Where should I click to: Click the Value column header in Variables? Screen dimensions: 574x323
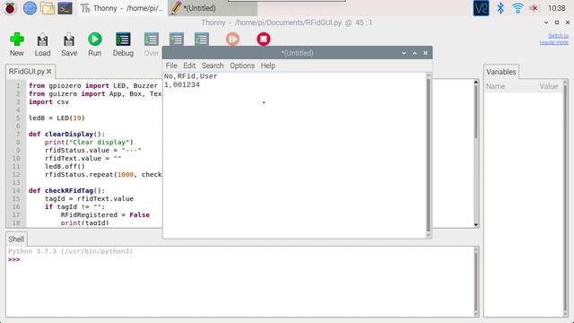coord(548,86)
